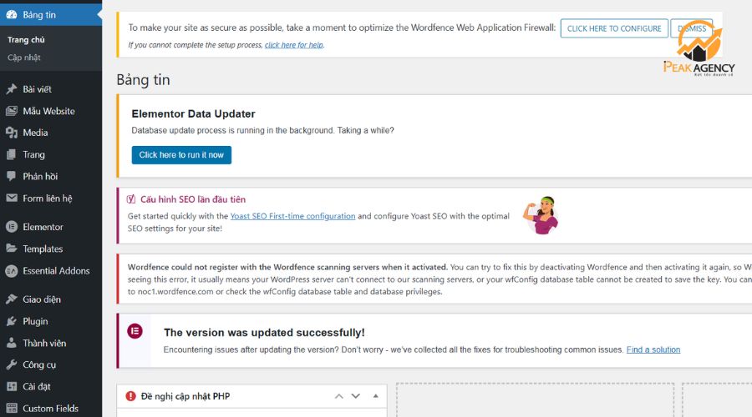The image size is (752, 417).
Task: Open the Form liên hệ menu
Action: (51, 198)
